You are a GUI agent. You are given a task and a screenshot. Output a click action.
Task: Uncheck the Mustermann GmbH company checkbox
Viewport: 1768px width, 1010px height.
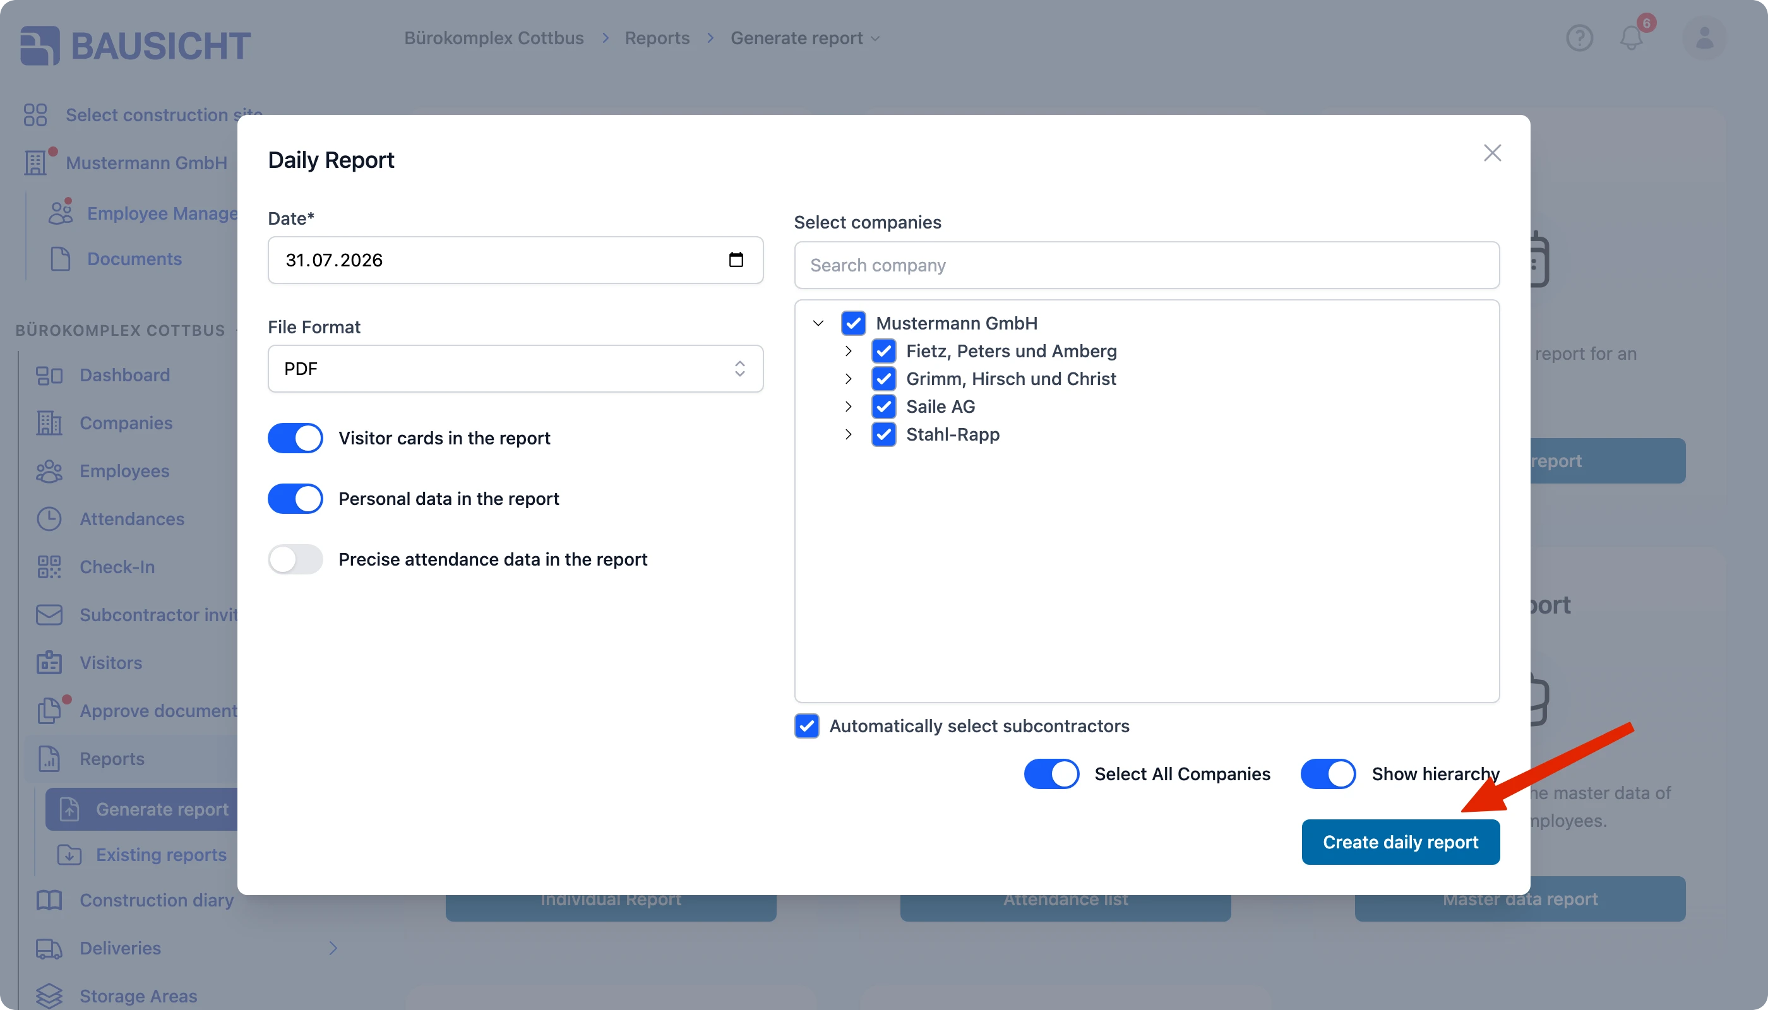click(x=853, y=323)
